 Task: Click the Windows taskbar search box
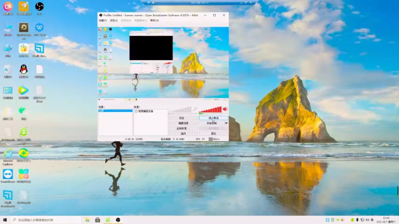point(46,220)
